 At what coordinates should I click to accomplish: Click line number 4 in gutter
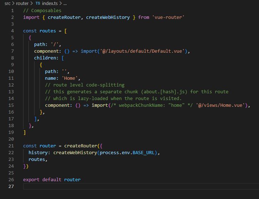tap(12, 31)
